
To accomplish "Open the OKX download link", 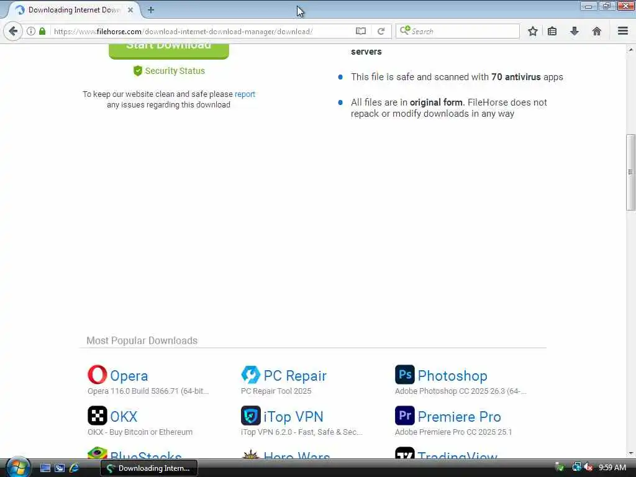I will [x=124, y=417].
